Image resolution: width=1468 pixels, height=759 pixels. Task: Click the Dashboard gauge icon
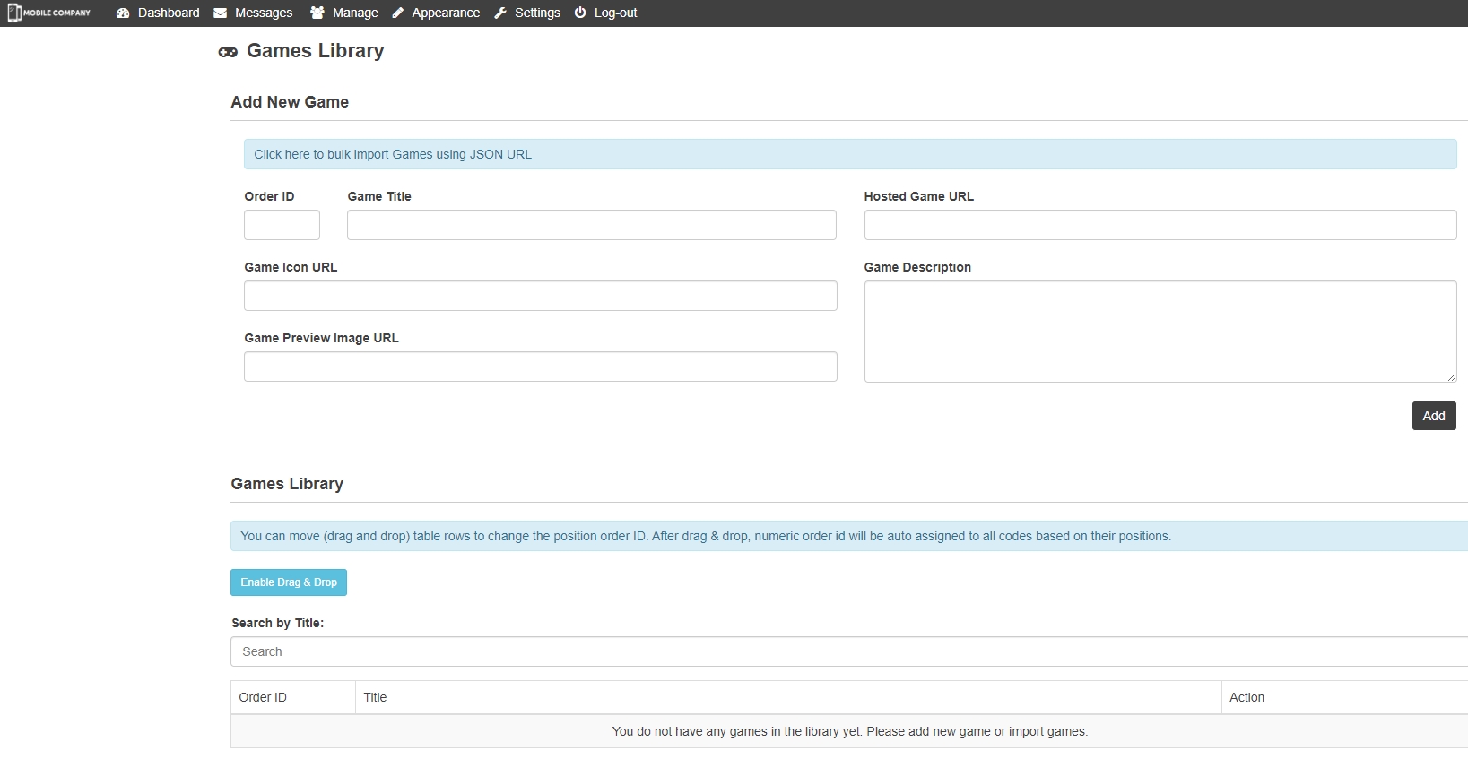(x=123, y=13)
